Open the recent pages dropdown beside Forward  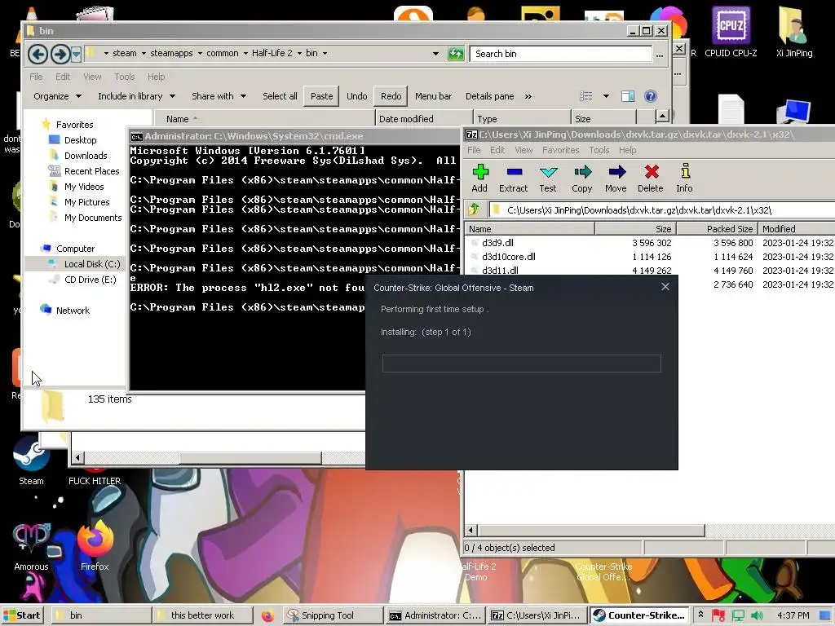[76, 54]
